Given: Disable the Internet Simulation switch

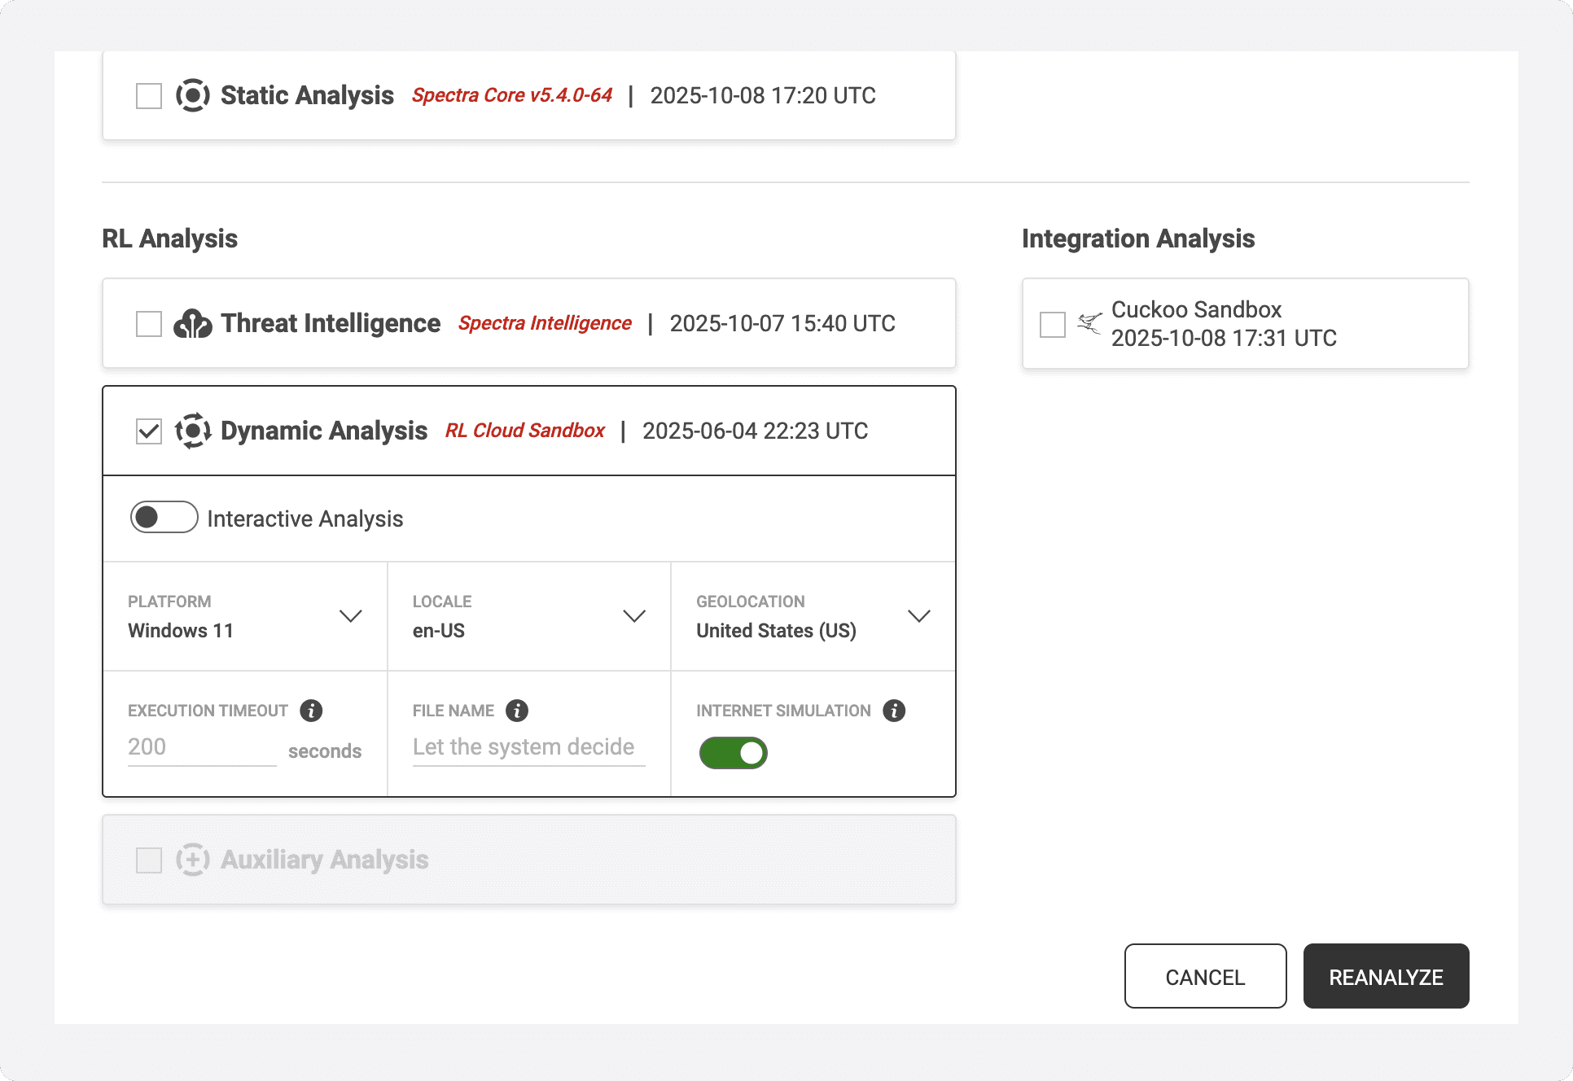Looking at the screenshot, I should pos(734,753).
